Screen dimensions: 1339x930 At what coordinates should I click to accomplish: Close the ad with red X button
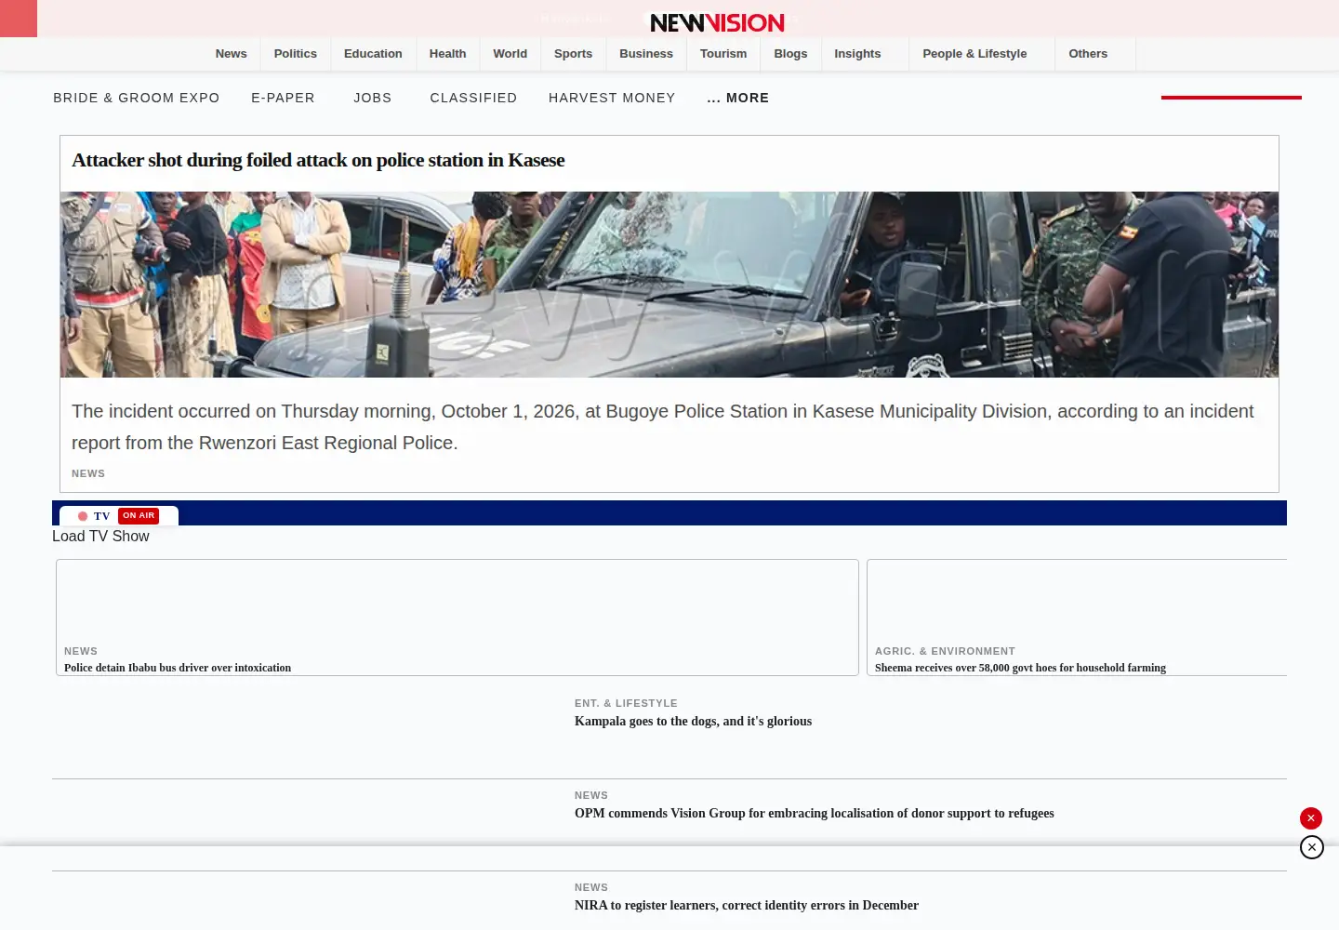pyautogui.click(x=1311, y=818)
